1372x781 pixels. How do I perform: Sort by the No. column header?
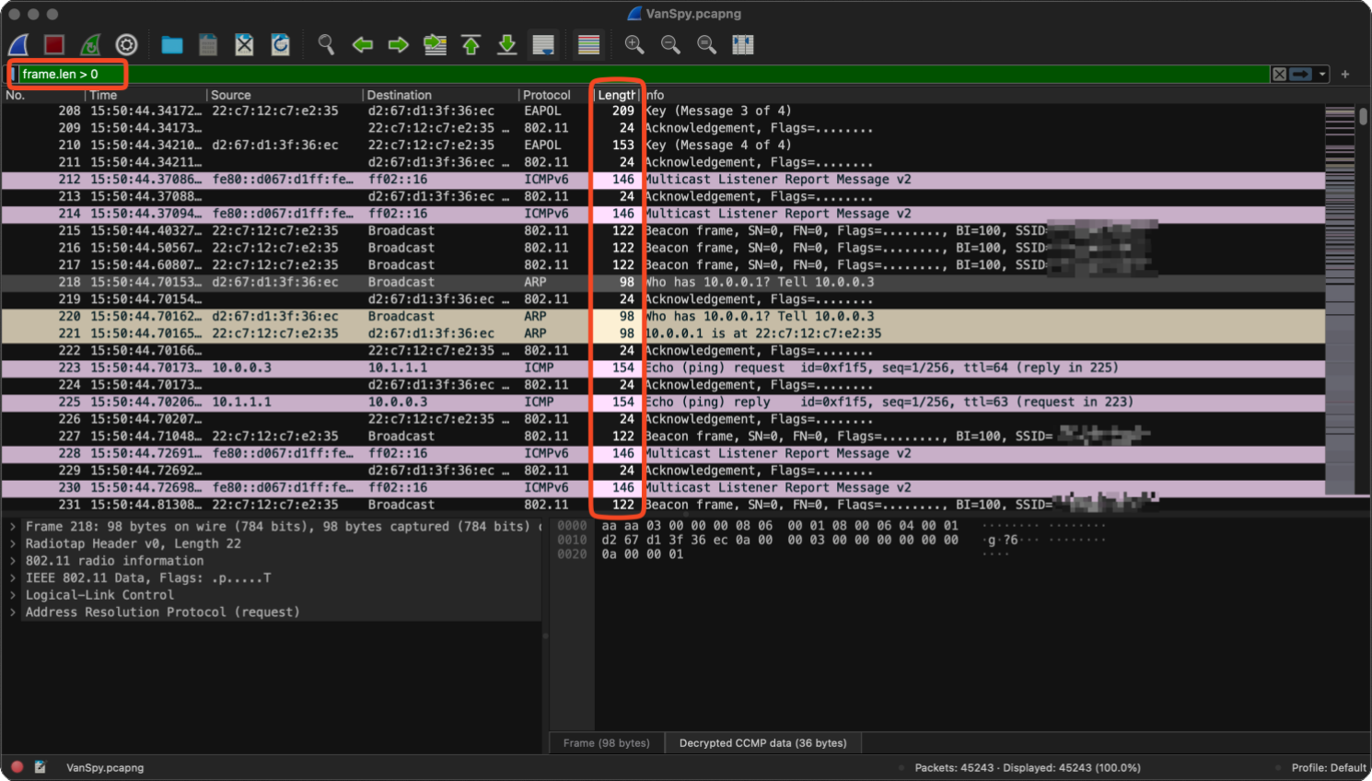click(x=44, y=95)
